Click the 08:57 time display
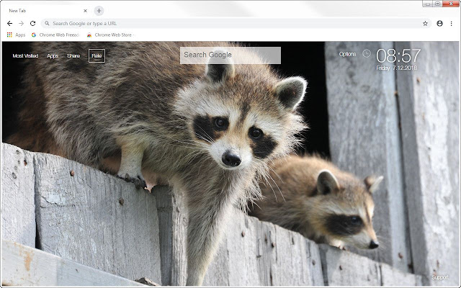Viewport: 461px width, 288px height. tap(398, 56)
